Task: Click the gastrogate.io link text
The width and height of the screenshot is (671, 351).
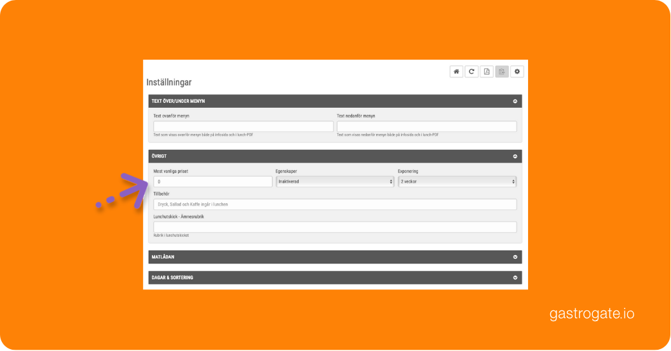Action: point(592,314)
